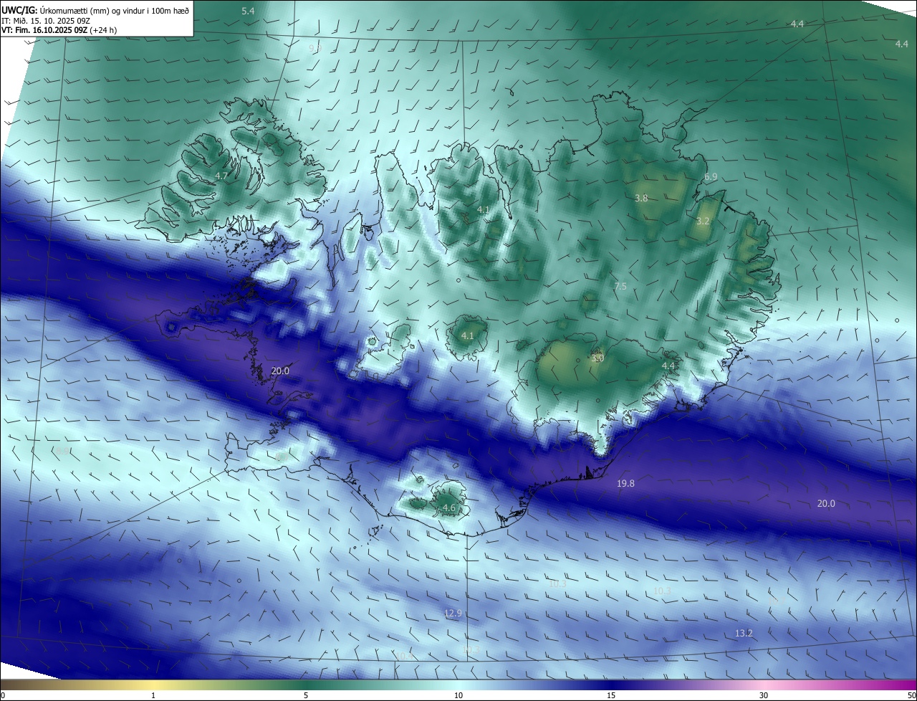Click the 7.5 value in central Iceland
The height and width of the screenshot is (701, 917).
point(620,286)
